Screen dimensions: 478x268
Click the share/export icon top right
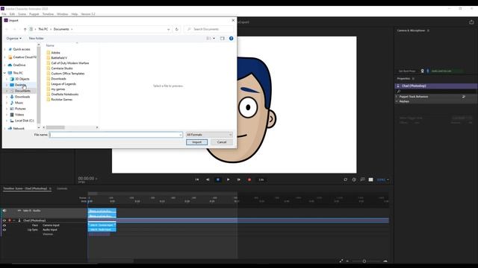click(x=471, y=22)
